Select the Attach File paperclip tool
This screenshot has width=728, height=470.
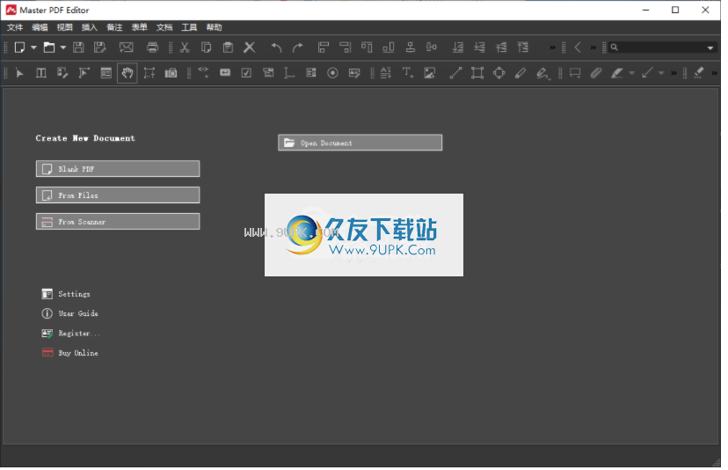[596, 73]
